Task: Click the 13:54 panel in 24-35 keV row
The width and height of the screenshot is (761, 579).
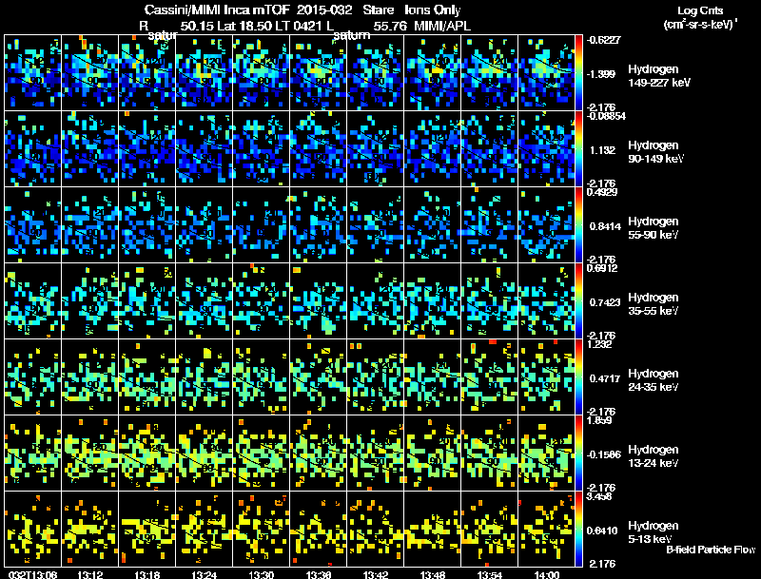Action: pyautogui.click(x=489, y=376)
